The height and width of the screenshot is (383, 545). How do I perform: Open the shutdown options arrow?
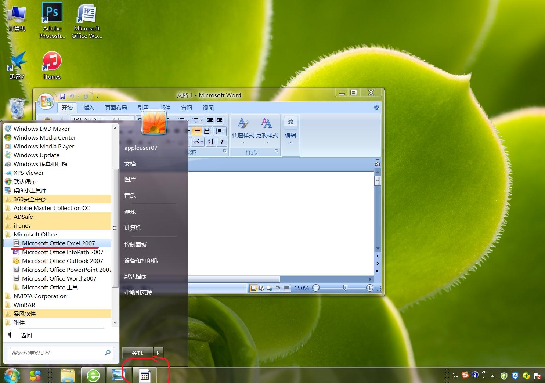tap(158, 353)
